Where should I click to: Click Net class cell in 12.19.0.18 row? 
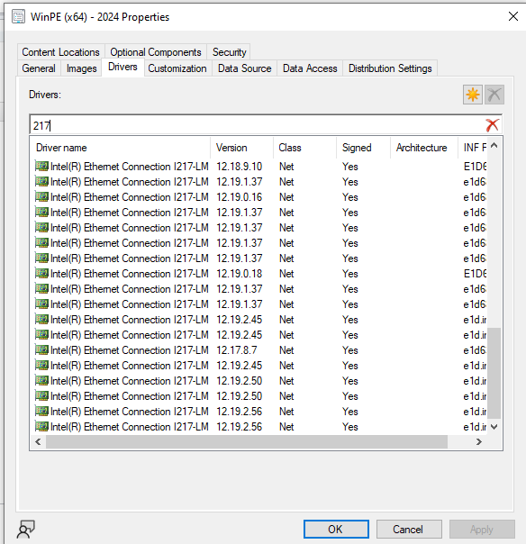click(286, 274)
